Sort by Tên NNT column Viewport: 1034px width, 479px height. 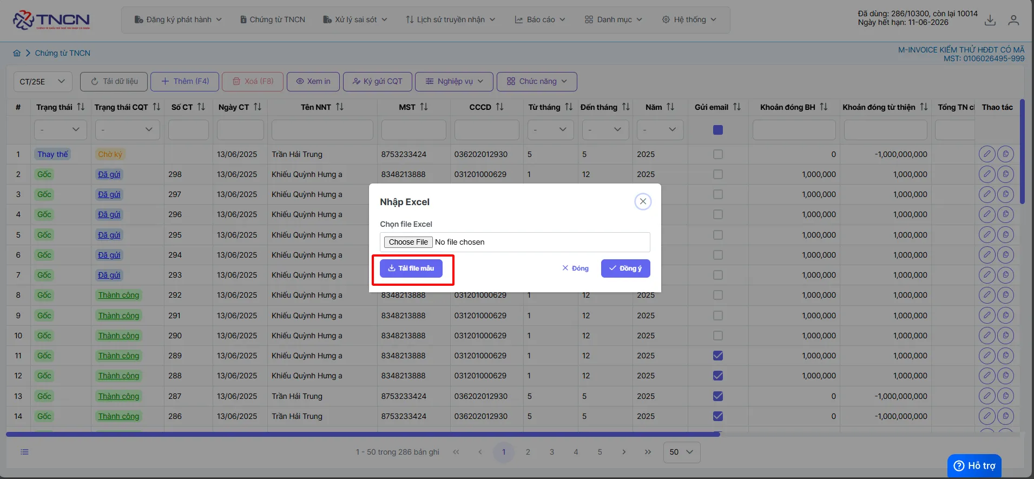tap(340, 107)
